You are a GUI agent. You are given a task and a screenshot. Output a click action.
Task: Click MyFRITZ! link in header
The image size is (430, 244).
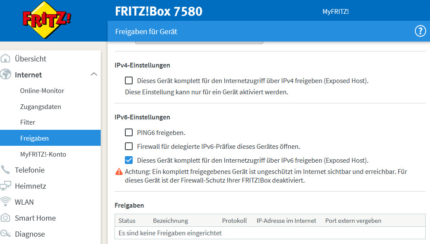(335, 12)
